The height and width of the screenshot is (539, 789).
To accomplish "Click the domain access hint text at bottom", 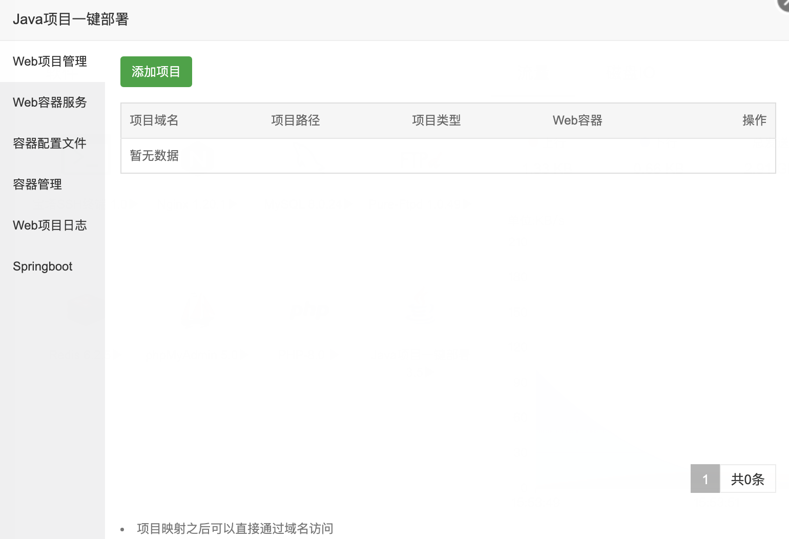I will click(235, 528).
